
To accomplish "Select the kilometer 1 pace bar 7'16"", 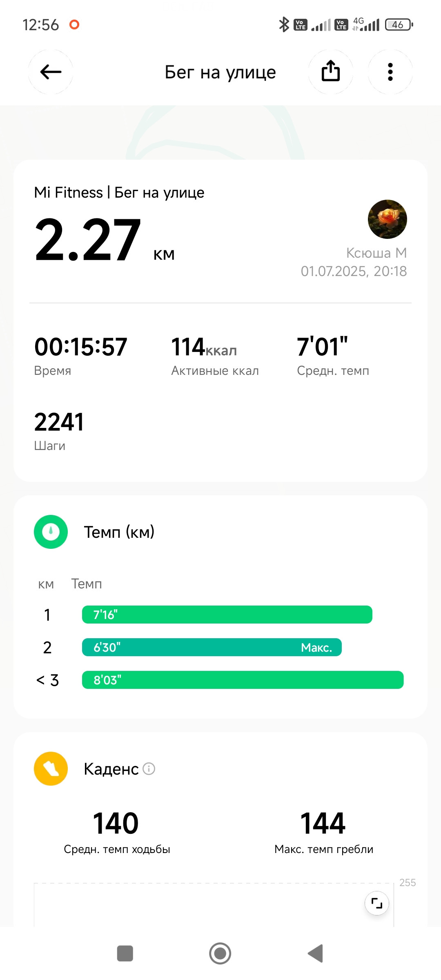I will pos(227,615).
